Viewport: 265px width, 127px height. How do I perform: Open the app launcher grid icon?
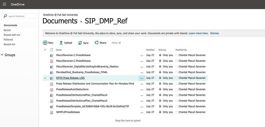pyautogui.click(x=4, y=4)
